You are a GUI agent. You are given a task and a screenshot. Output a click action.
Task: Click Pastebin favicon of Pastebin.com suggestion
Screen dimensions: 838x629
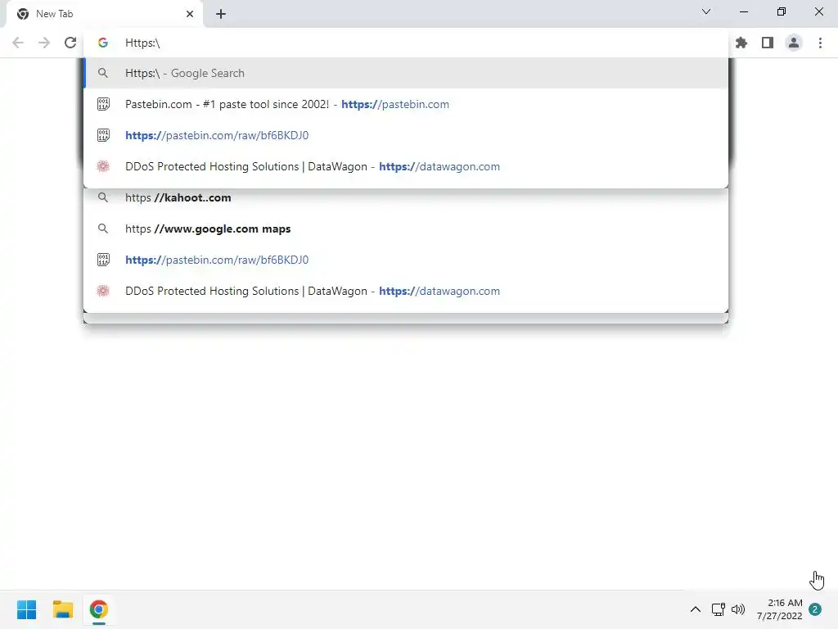[x=103, y=104]
